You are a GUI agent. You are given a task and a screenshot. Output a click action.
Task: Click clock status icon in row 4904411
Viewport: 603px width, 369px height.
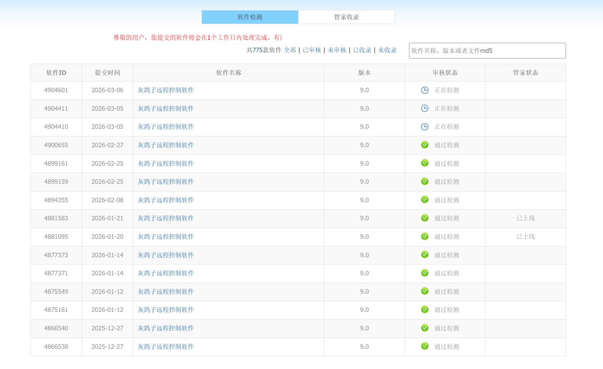(x=424, y=108)
